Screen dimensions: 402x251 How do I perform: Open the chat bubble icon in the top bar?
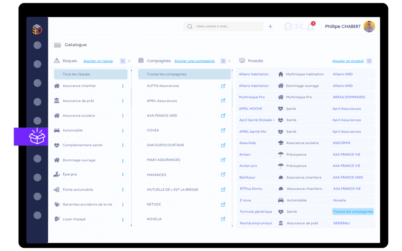point(288,26)
